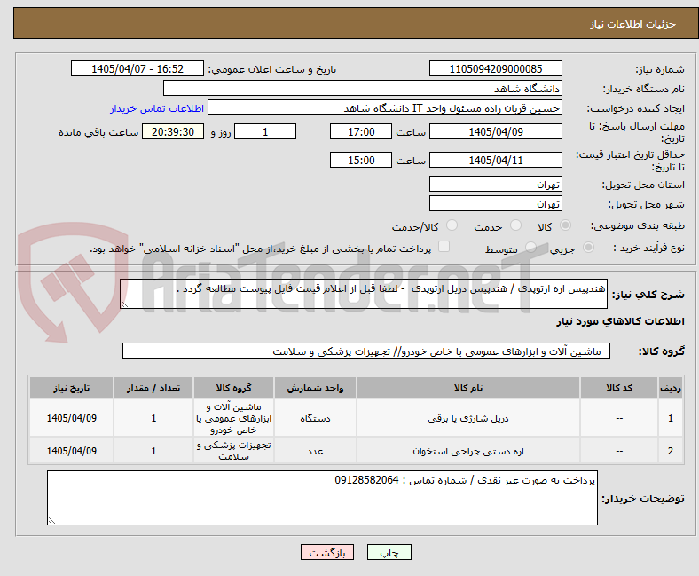Open اطلاعات تماس خریدار link
Viewport: 699px width, 576px height.
click(157, 108)
